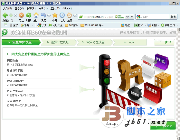The height and width of the screenshot is (140, 180).
Task: Open the address bar URL dropdown
Action: tap(128, 17)
